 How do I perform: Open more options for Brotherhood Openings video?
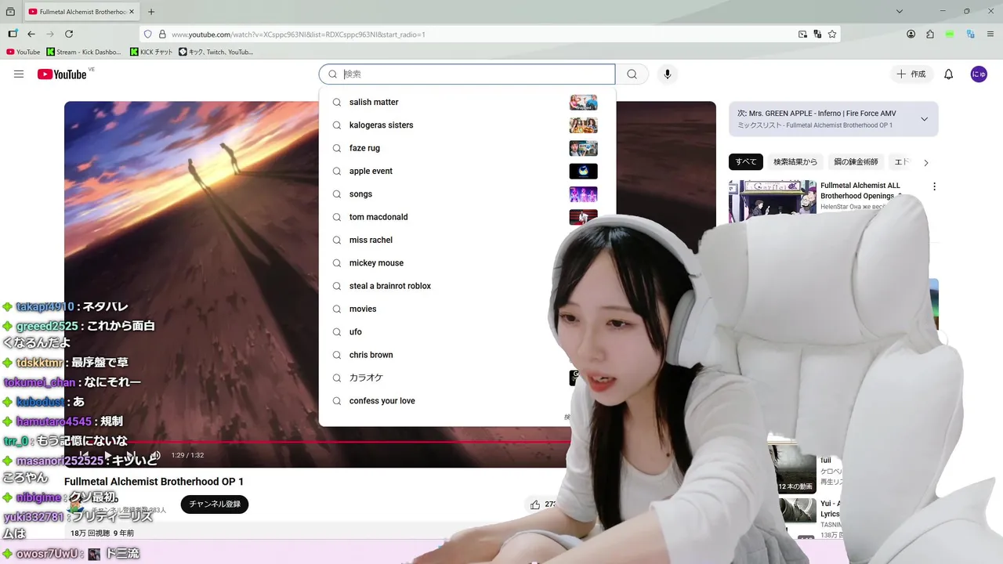tap(934, 186)
